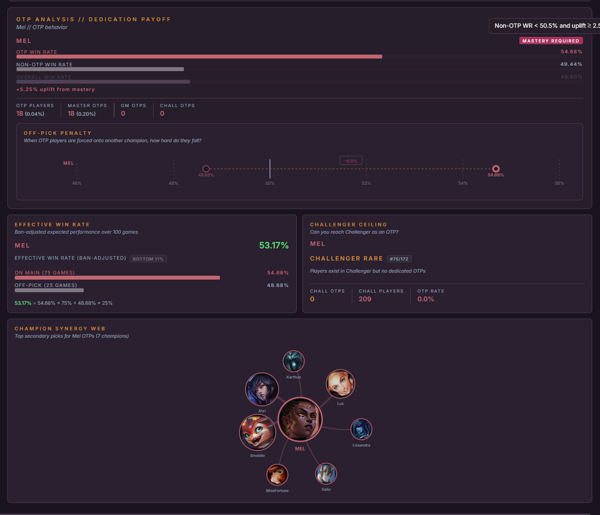Click the Lux champion portrait
This screenshot has width=600, height=515.
pyautogui.click(x=341, y=384)
